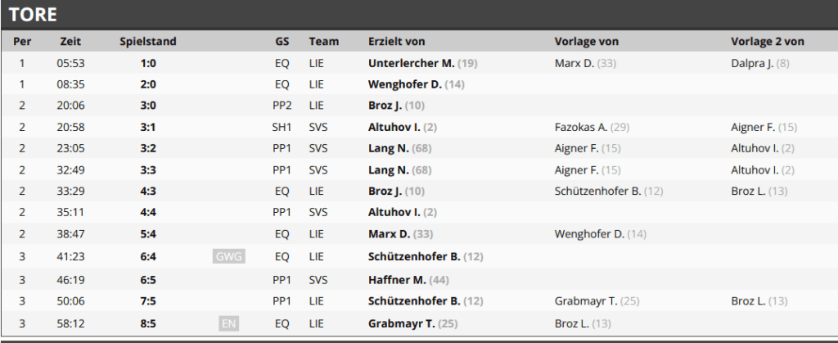Click the 3:3 score at 32:49

coord(148,170)
